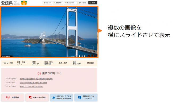173x103 pixels.
Task: Open the 新型コロナウイルス感染症 information button
Action: (x=61, y=97)
